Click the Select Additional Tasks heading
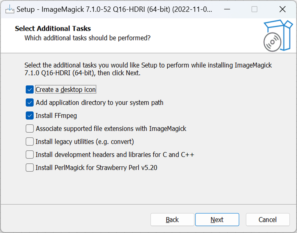 tap(53, 29)
